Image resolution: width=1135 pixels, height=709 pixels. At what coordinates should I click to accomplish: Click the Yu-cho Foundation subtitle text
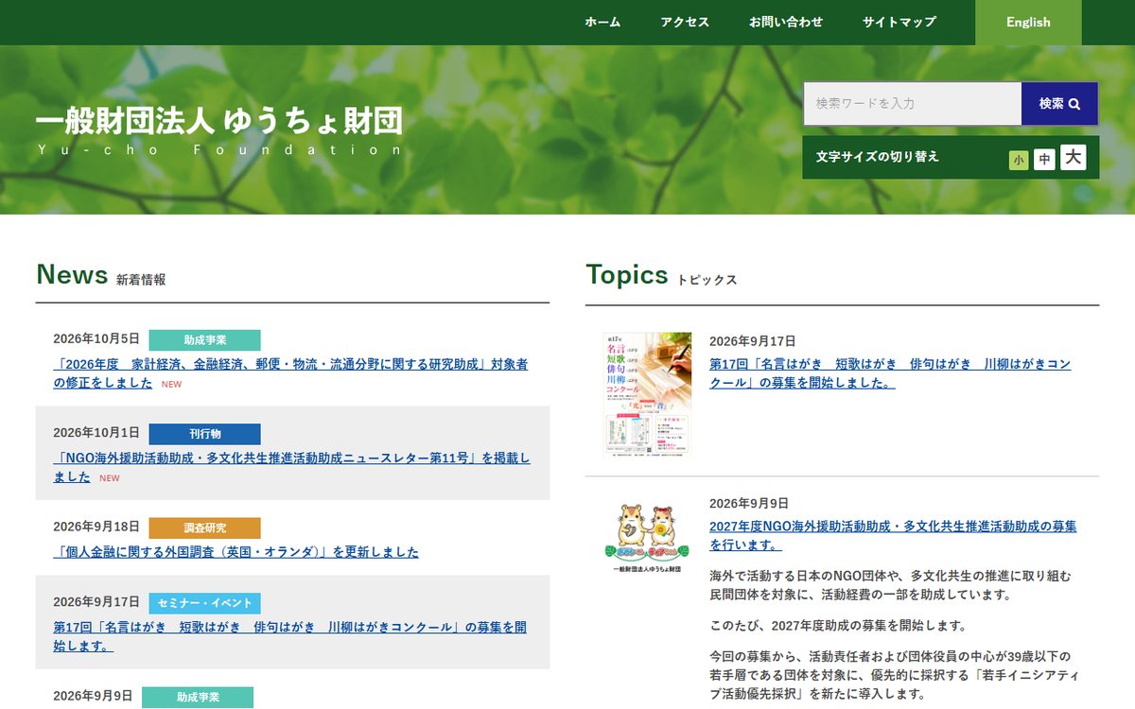tap(219, 150)
